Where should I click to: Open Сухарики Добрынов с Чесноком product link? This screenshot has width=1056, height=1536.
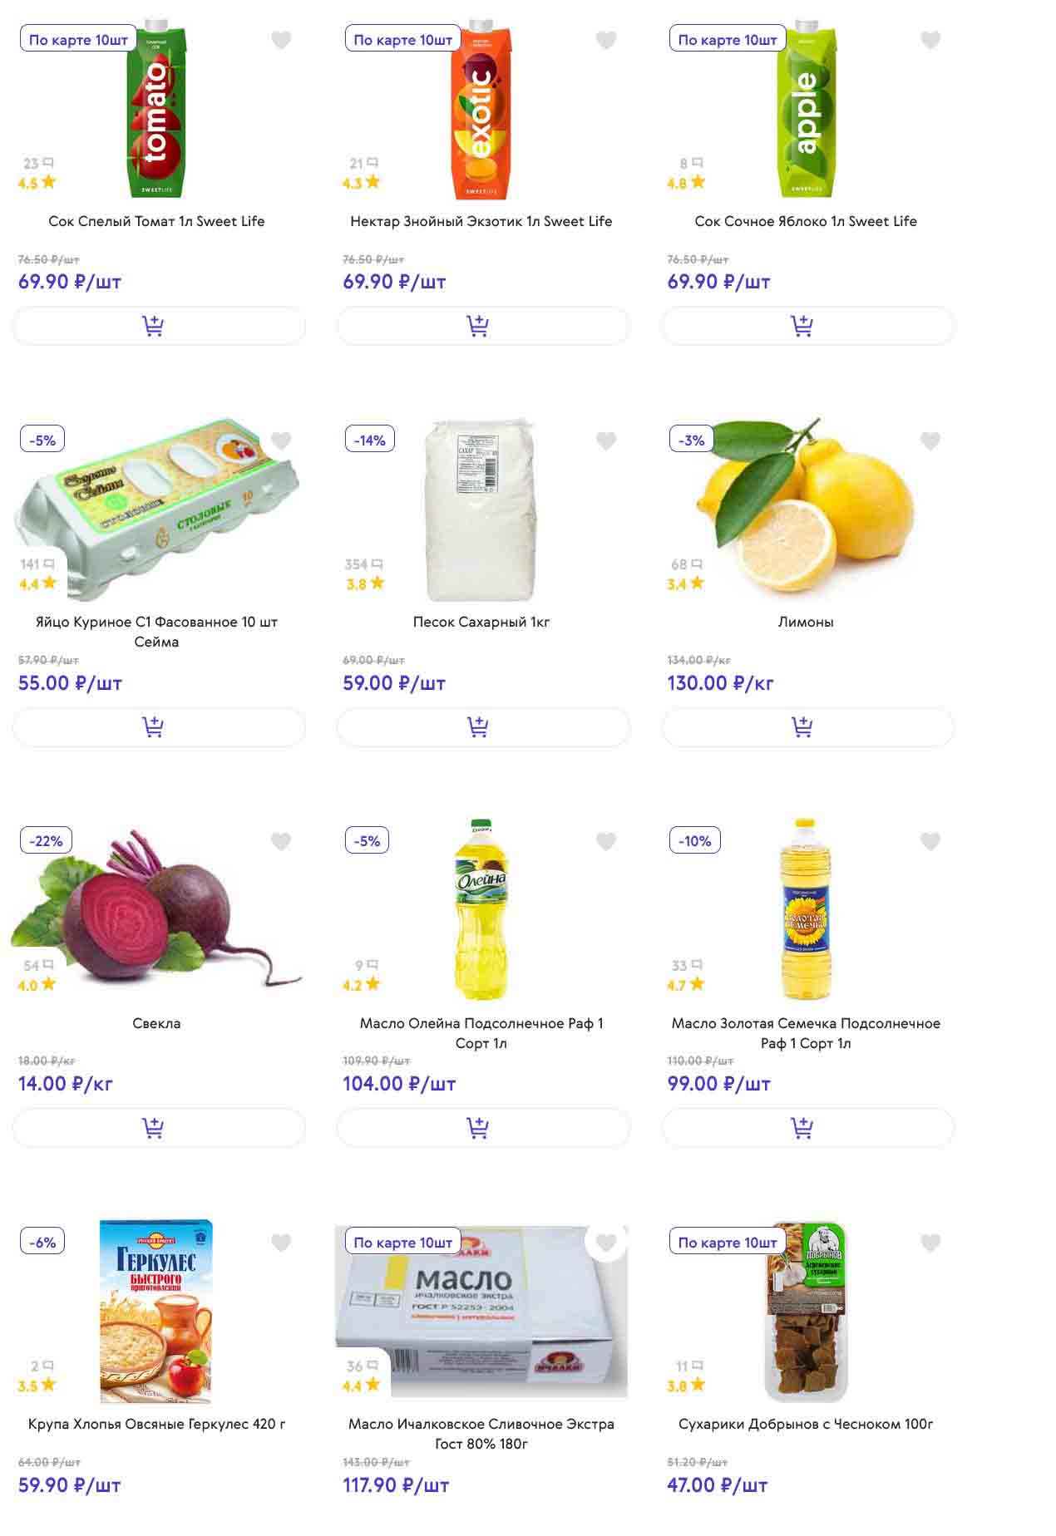pyautogui.click(x=805, y=1424)
